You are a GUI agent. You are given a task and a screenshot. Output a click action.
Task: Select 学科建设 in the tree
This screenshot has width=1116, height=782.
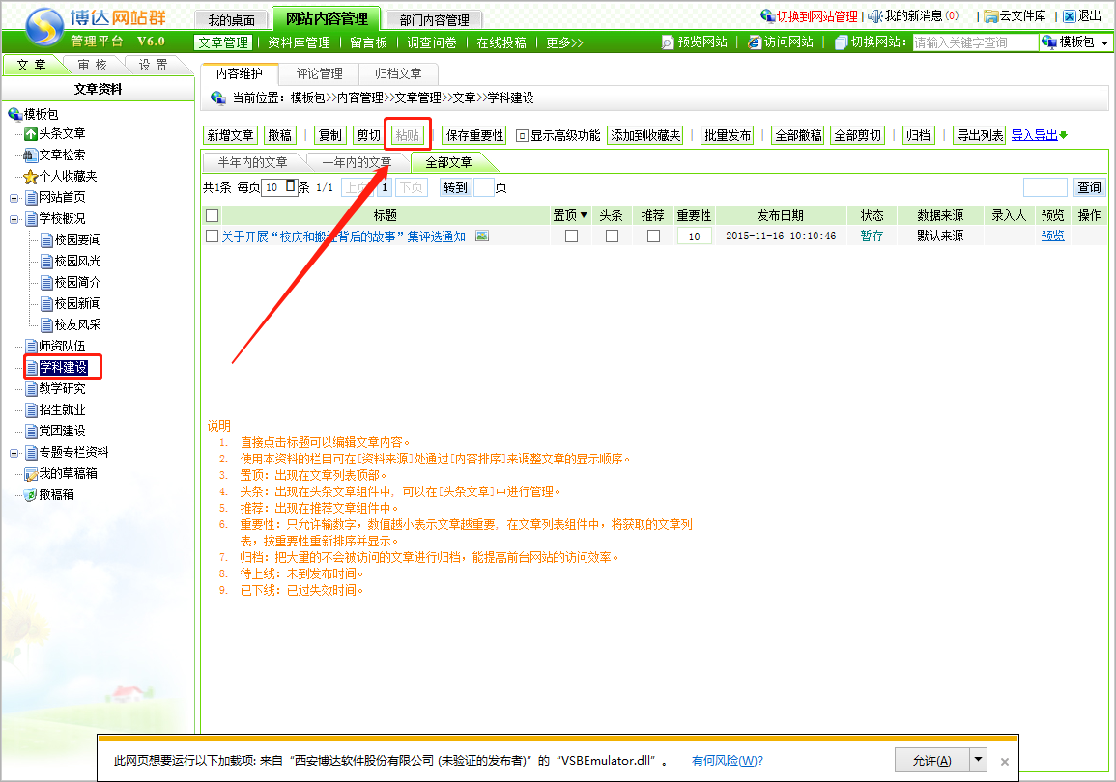[64, 368]
